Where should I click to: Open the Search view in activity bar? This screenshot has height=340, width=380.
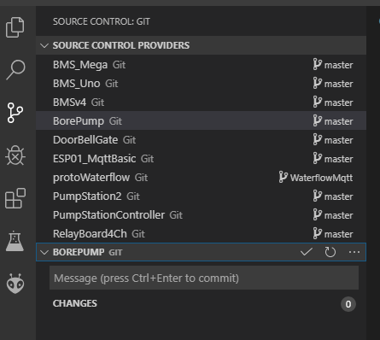click(15, 70)
